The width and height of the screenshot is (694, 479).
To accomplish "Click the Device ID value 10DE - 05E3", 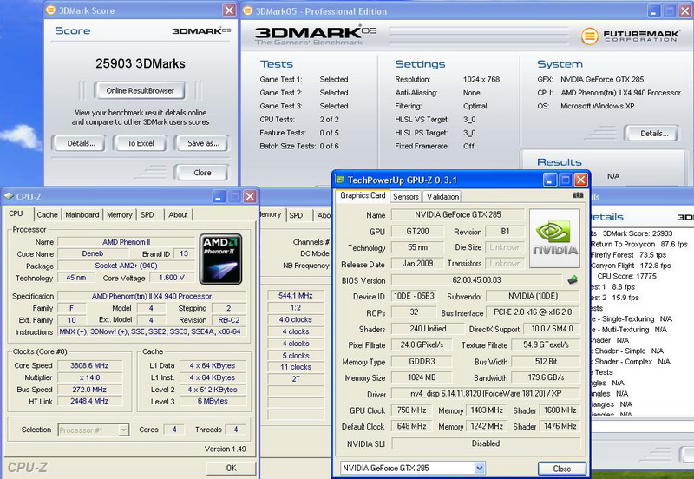I will (x=414, y=296).
